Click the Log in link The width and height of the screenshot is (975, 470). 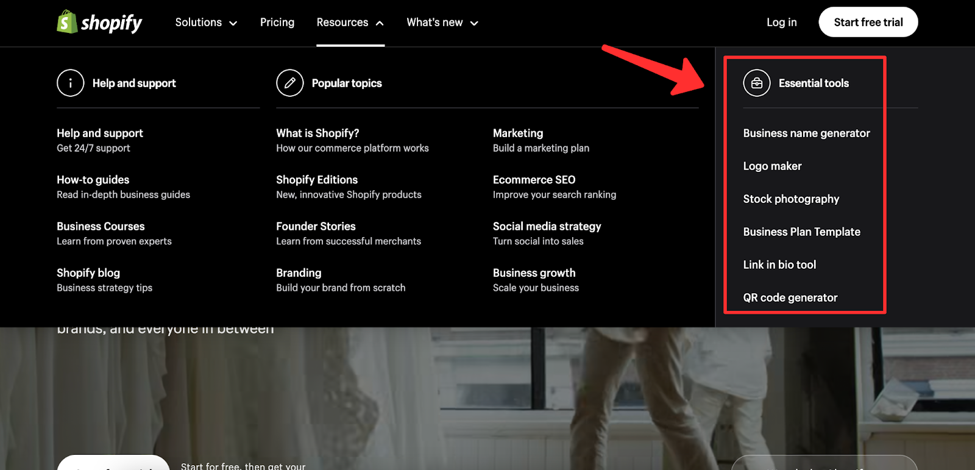tap(782, 23)
